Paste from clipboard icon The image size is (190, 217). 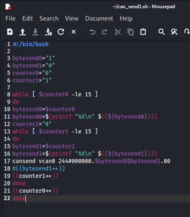pos(143,32)
